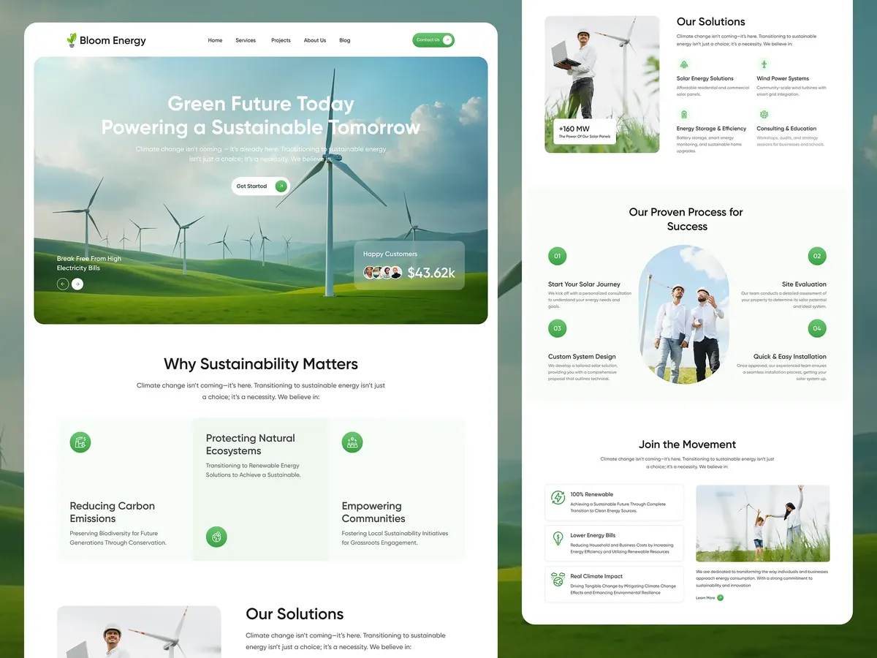
Task: Open the Wind Power Systems title
Action: pyautogui.click(x=783, y=78)
